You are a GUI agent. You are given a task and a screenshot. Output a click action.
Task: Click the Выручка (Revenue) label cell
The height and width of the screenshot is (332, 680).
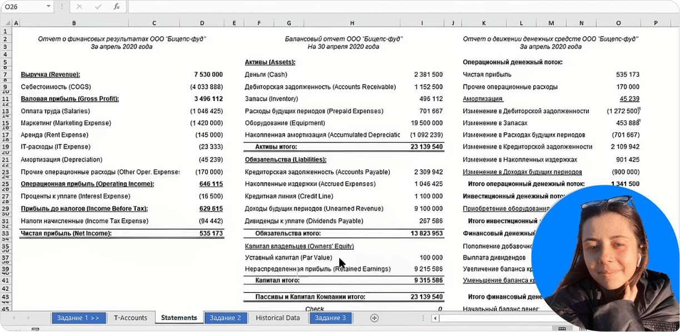(51, 74)
